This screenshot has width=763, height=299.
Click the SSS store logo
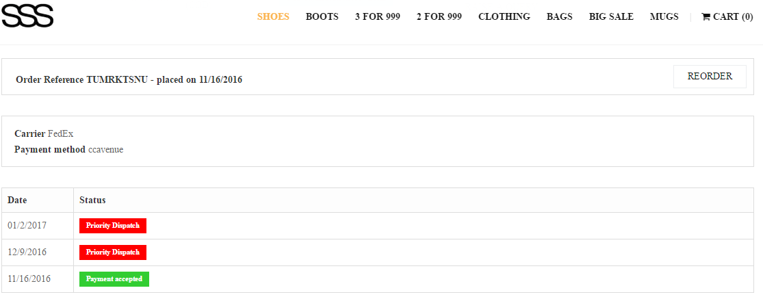click(27, 15)
